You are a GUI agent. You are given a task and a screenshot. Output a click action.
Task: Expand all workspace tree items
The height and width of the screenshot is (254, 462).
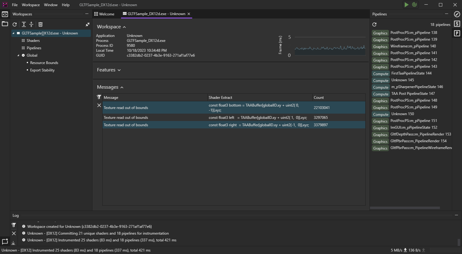click(24, 24)
